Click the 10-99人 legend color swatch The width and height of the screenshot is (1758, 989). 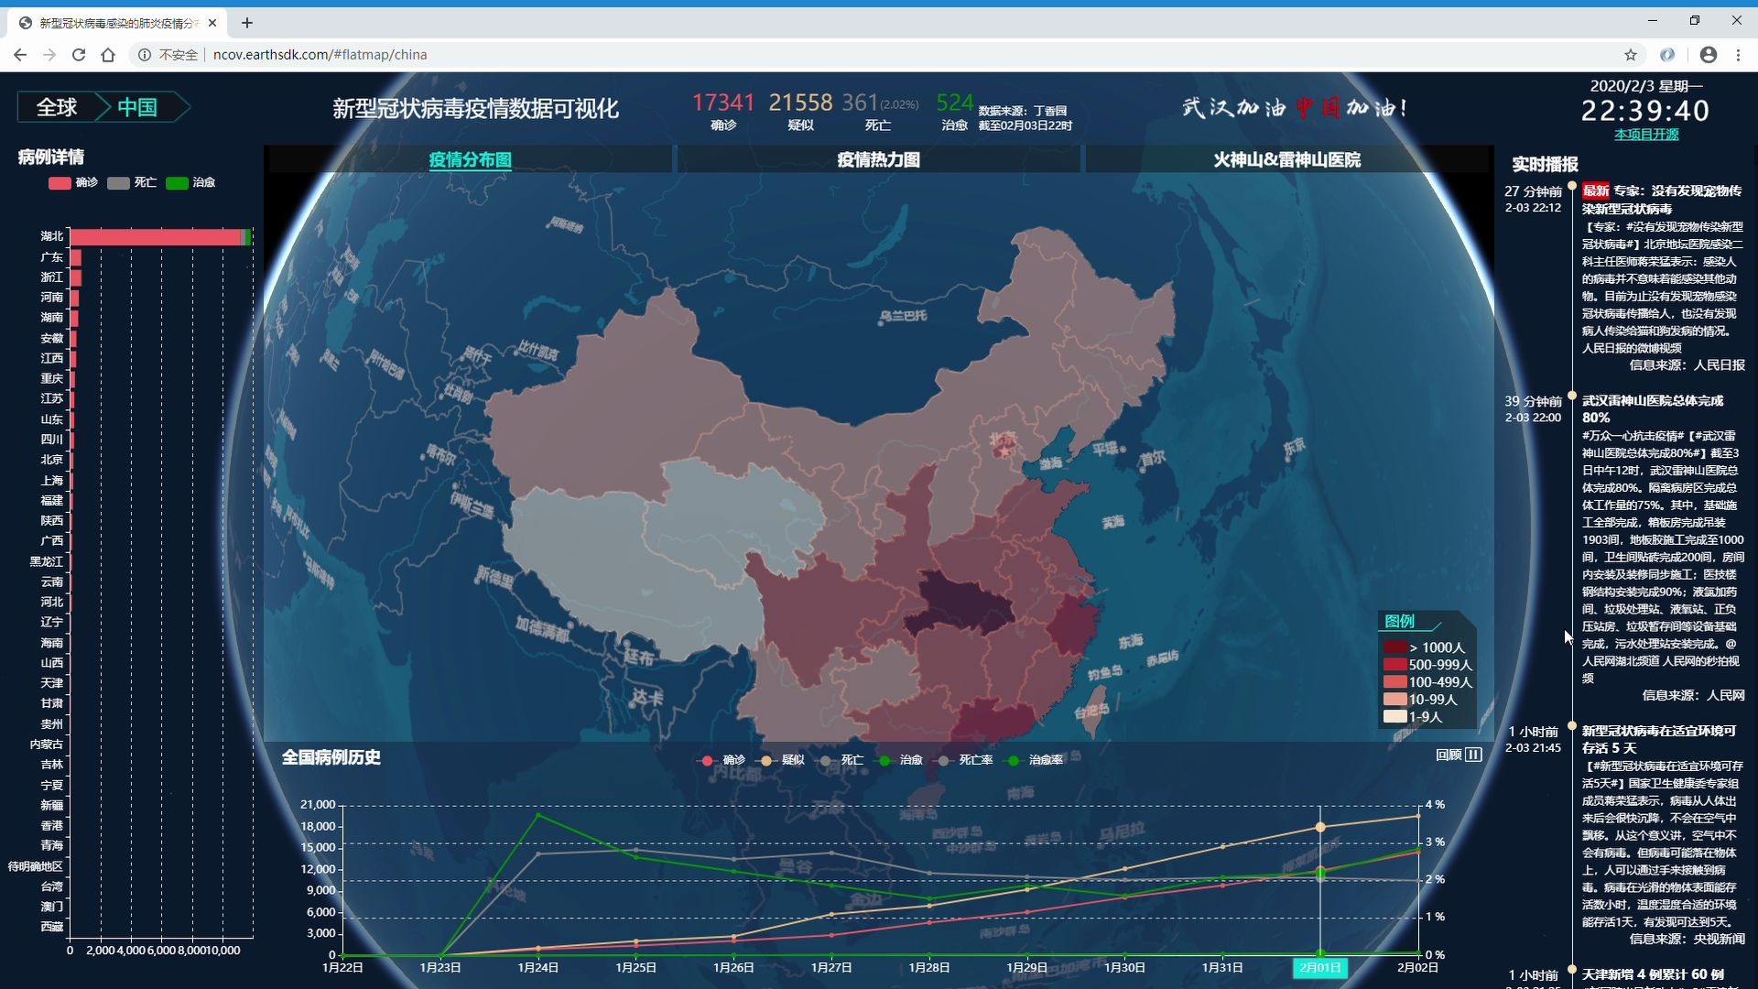1394,700
